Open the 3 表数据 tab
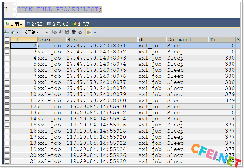The width and height of the screenshot is (244, 168). click(x=58, y=24)
